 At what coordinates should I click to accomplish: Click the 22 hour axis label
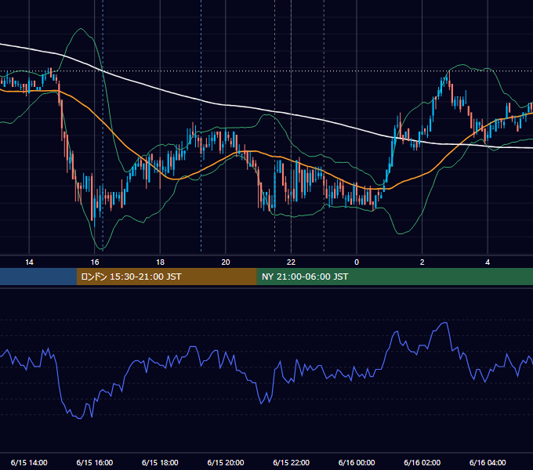pos(291,262)
